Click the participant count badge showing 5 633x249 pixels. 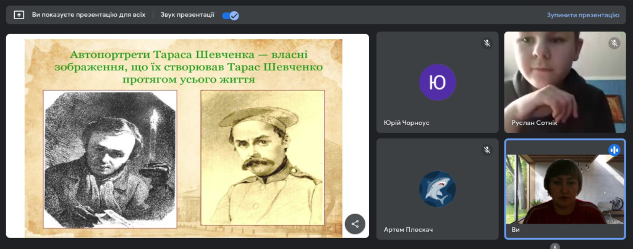pyautogui.click(x=555, y=247)
